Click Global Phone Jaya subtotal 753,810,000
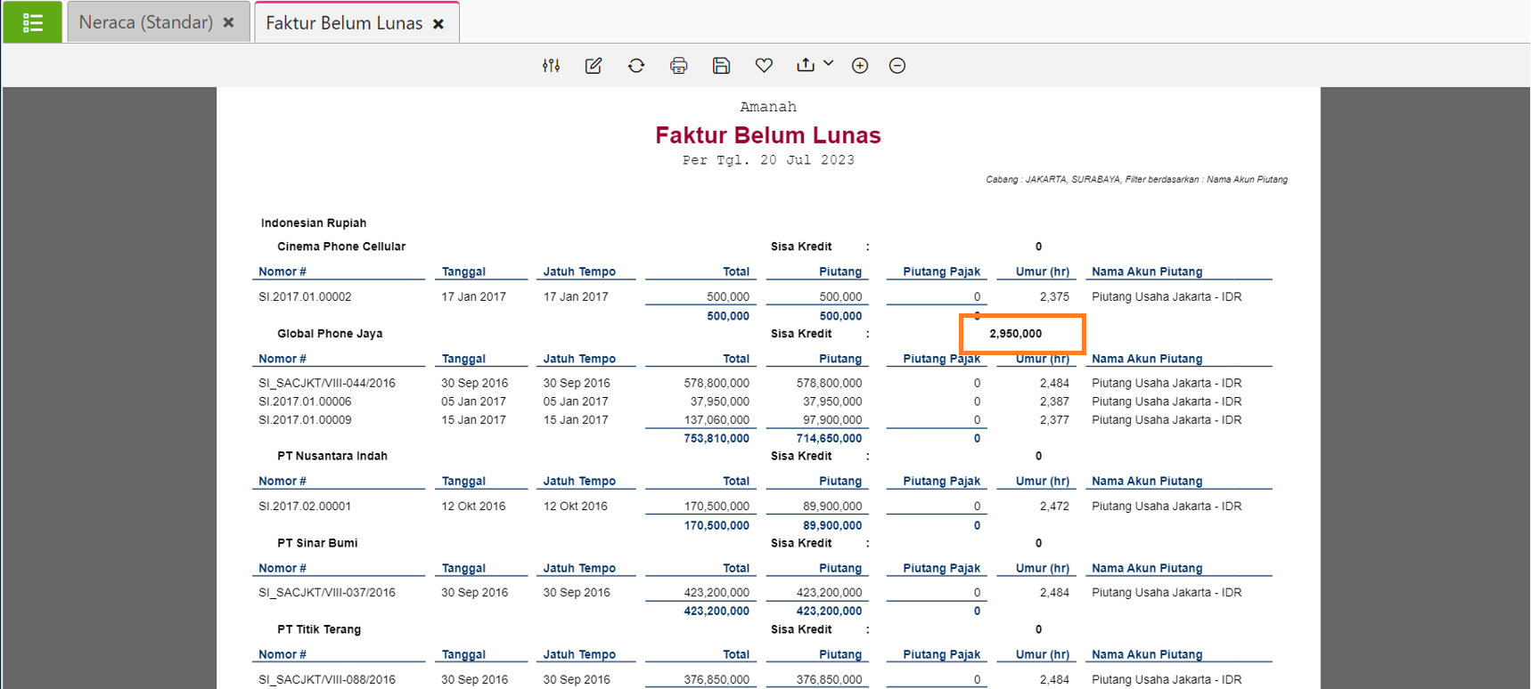This screenshot has width=1531, height=689. click(x=716, y=439)
